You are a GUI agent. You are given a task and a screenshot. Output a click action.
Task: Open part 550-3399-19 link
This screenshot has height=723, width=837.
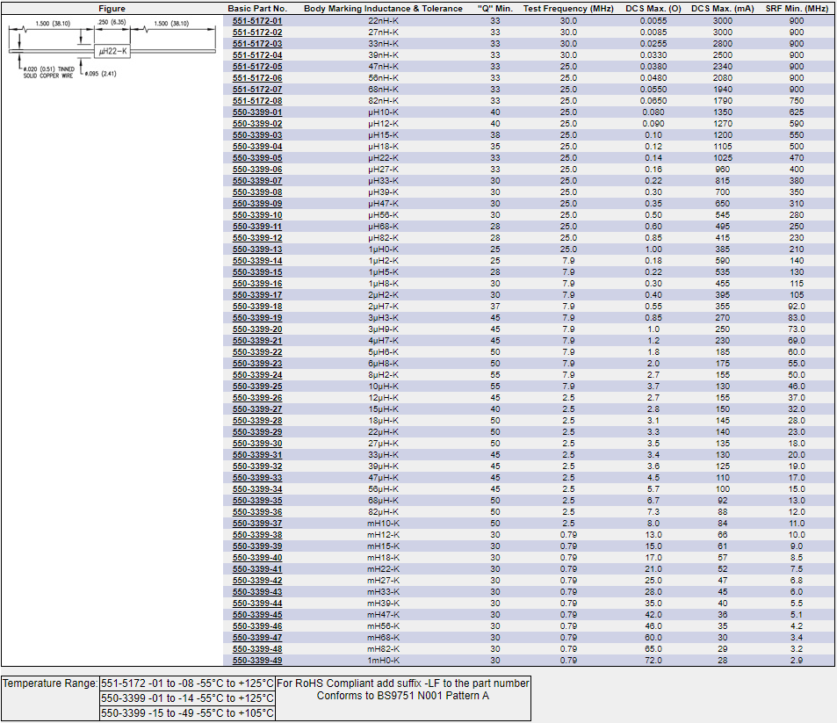tap(257, 317)
